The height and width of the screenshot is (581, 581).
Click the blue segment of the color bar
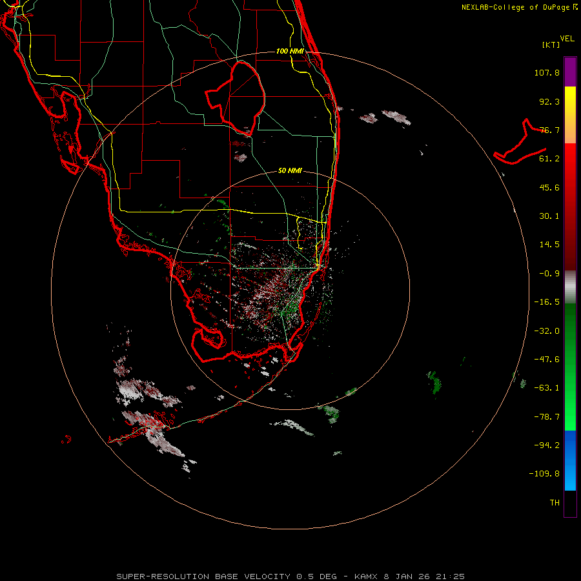click(570, 460)
